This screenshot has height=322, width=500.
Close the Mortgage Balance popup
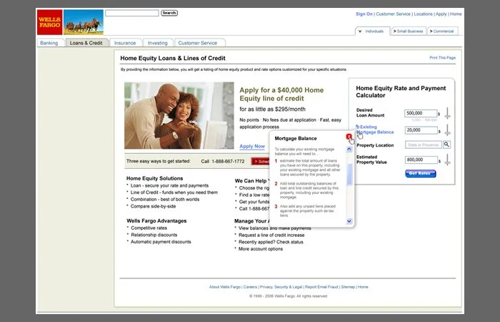tap(349, 137)
